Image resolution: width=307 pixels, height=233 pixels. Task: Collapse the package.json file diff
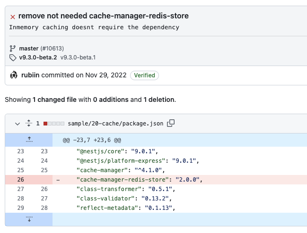coord(18,124)
